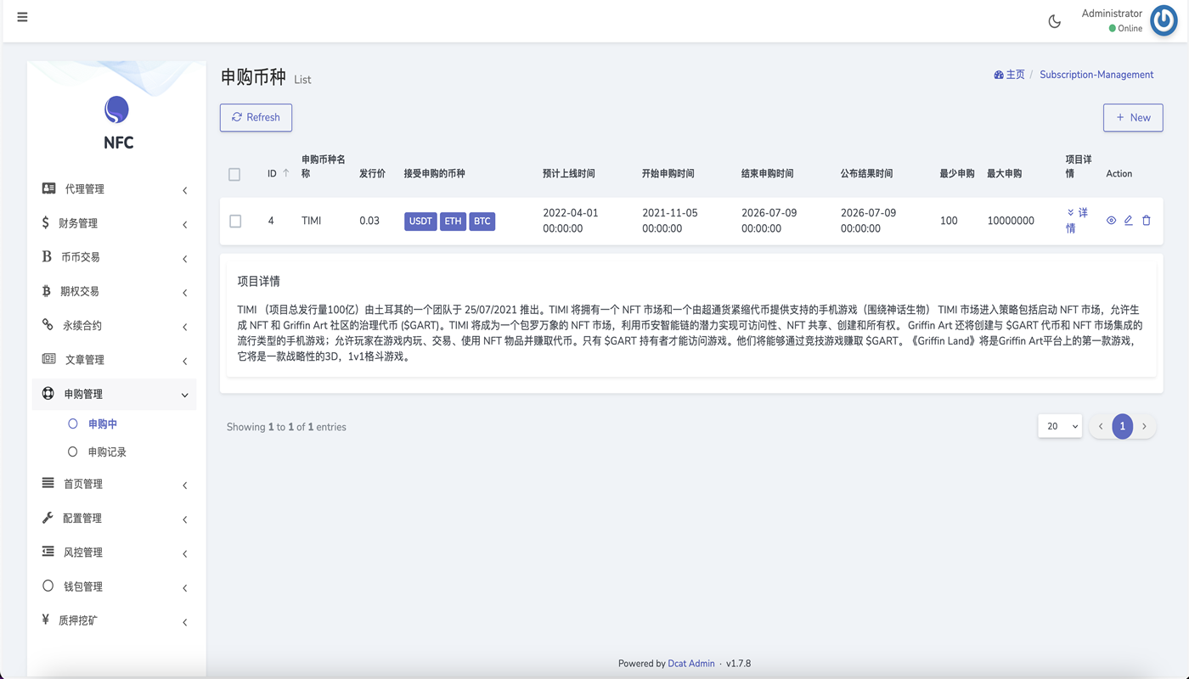Click the 财务管理 dollar icon

coord(46,222)
